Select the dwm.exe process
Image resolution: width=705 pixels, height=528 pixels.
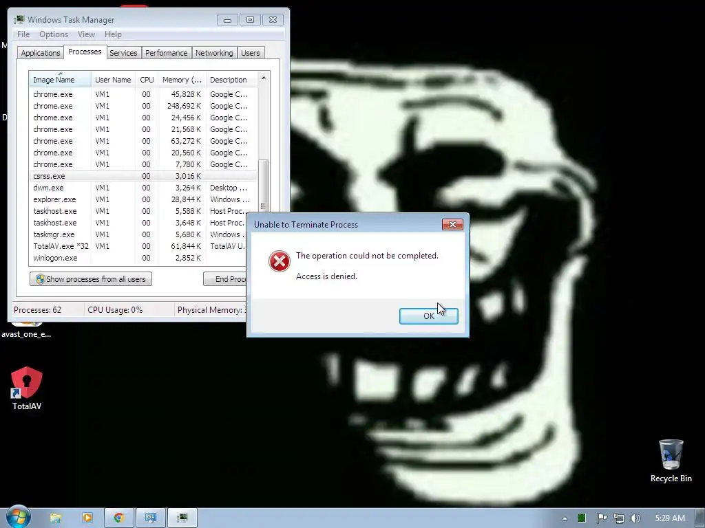(143, 188)
